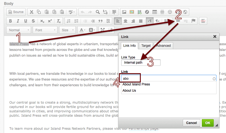Cut the selection with the scissors icon
Viewport: 226px width, 133px height.
(31, 12)
